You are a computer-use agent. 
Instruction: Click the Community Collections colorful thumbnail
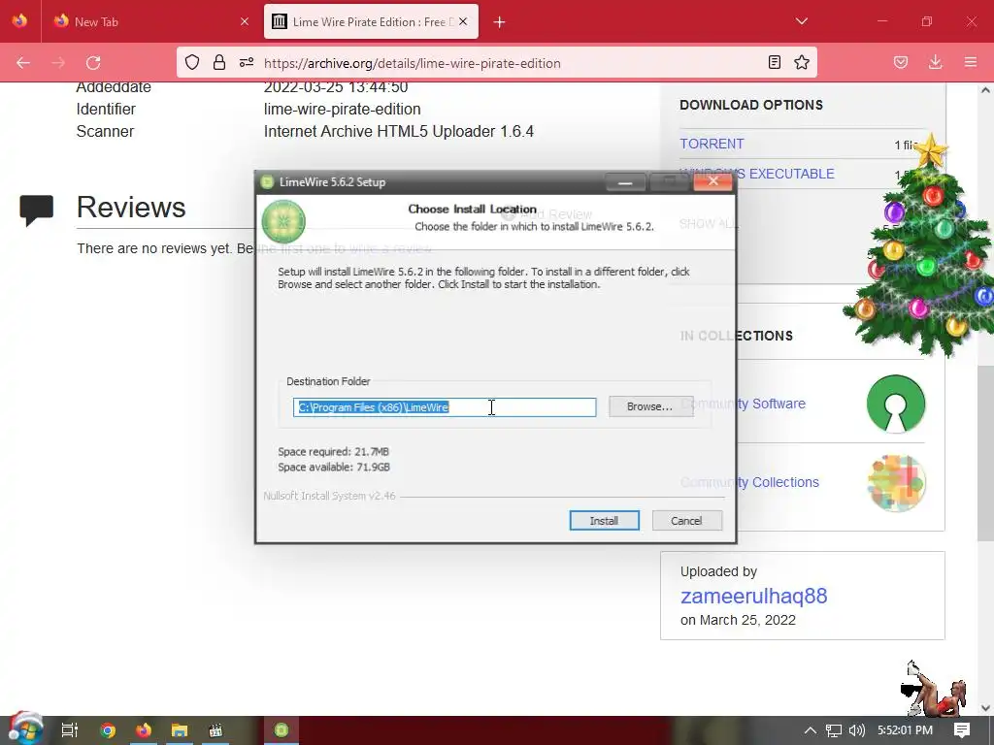896,483
